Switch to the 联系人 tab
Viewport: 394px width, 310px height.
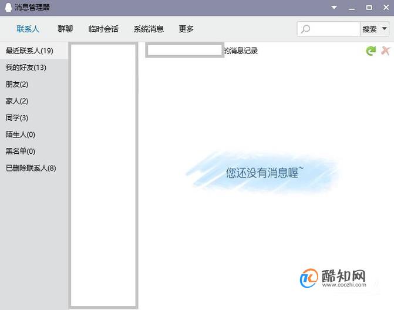[28, 29]
